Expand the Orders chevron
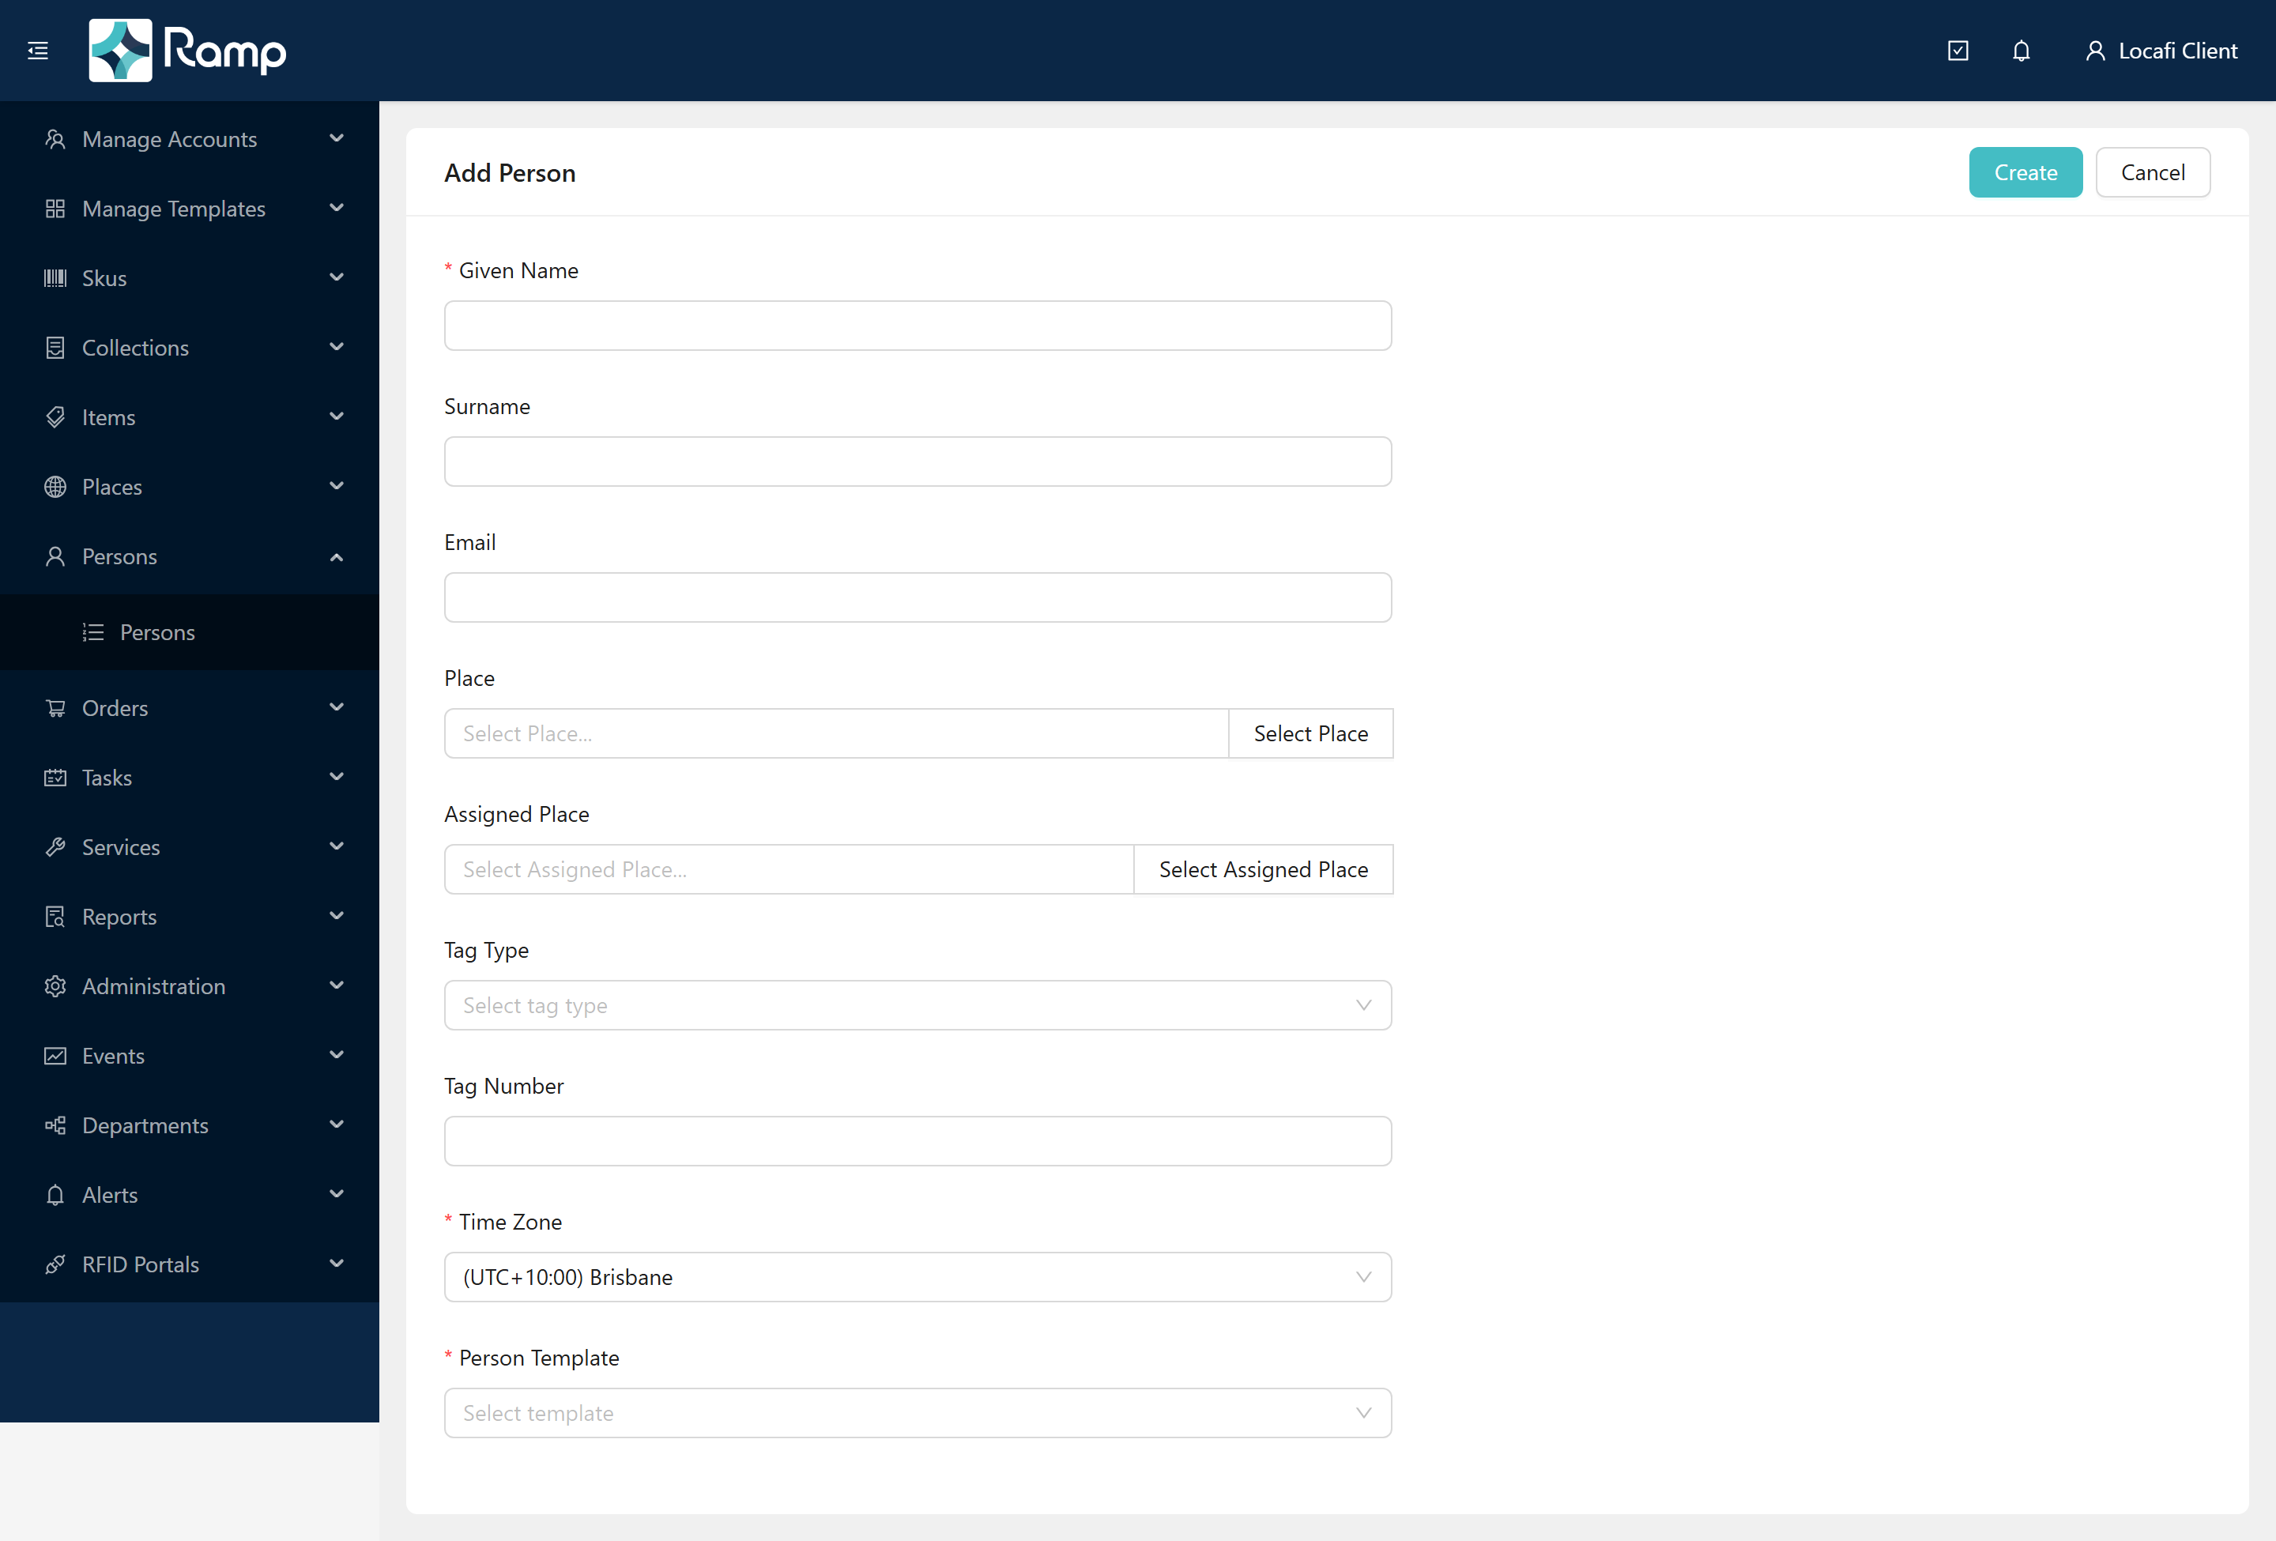The width and height of the screenshot is (2276, 1541). [336, 708]
